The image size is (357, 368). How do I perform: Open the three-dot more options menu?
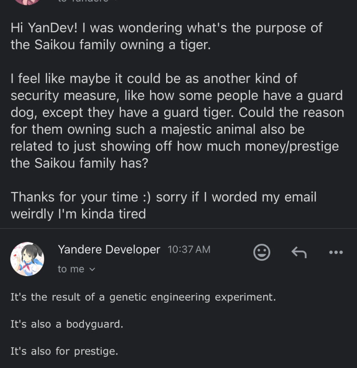336,252
